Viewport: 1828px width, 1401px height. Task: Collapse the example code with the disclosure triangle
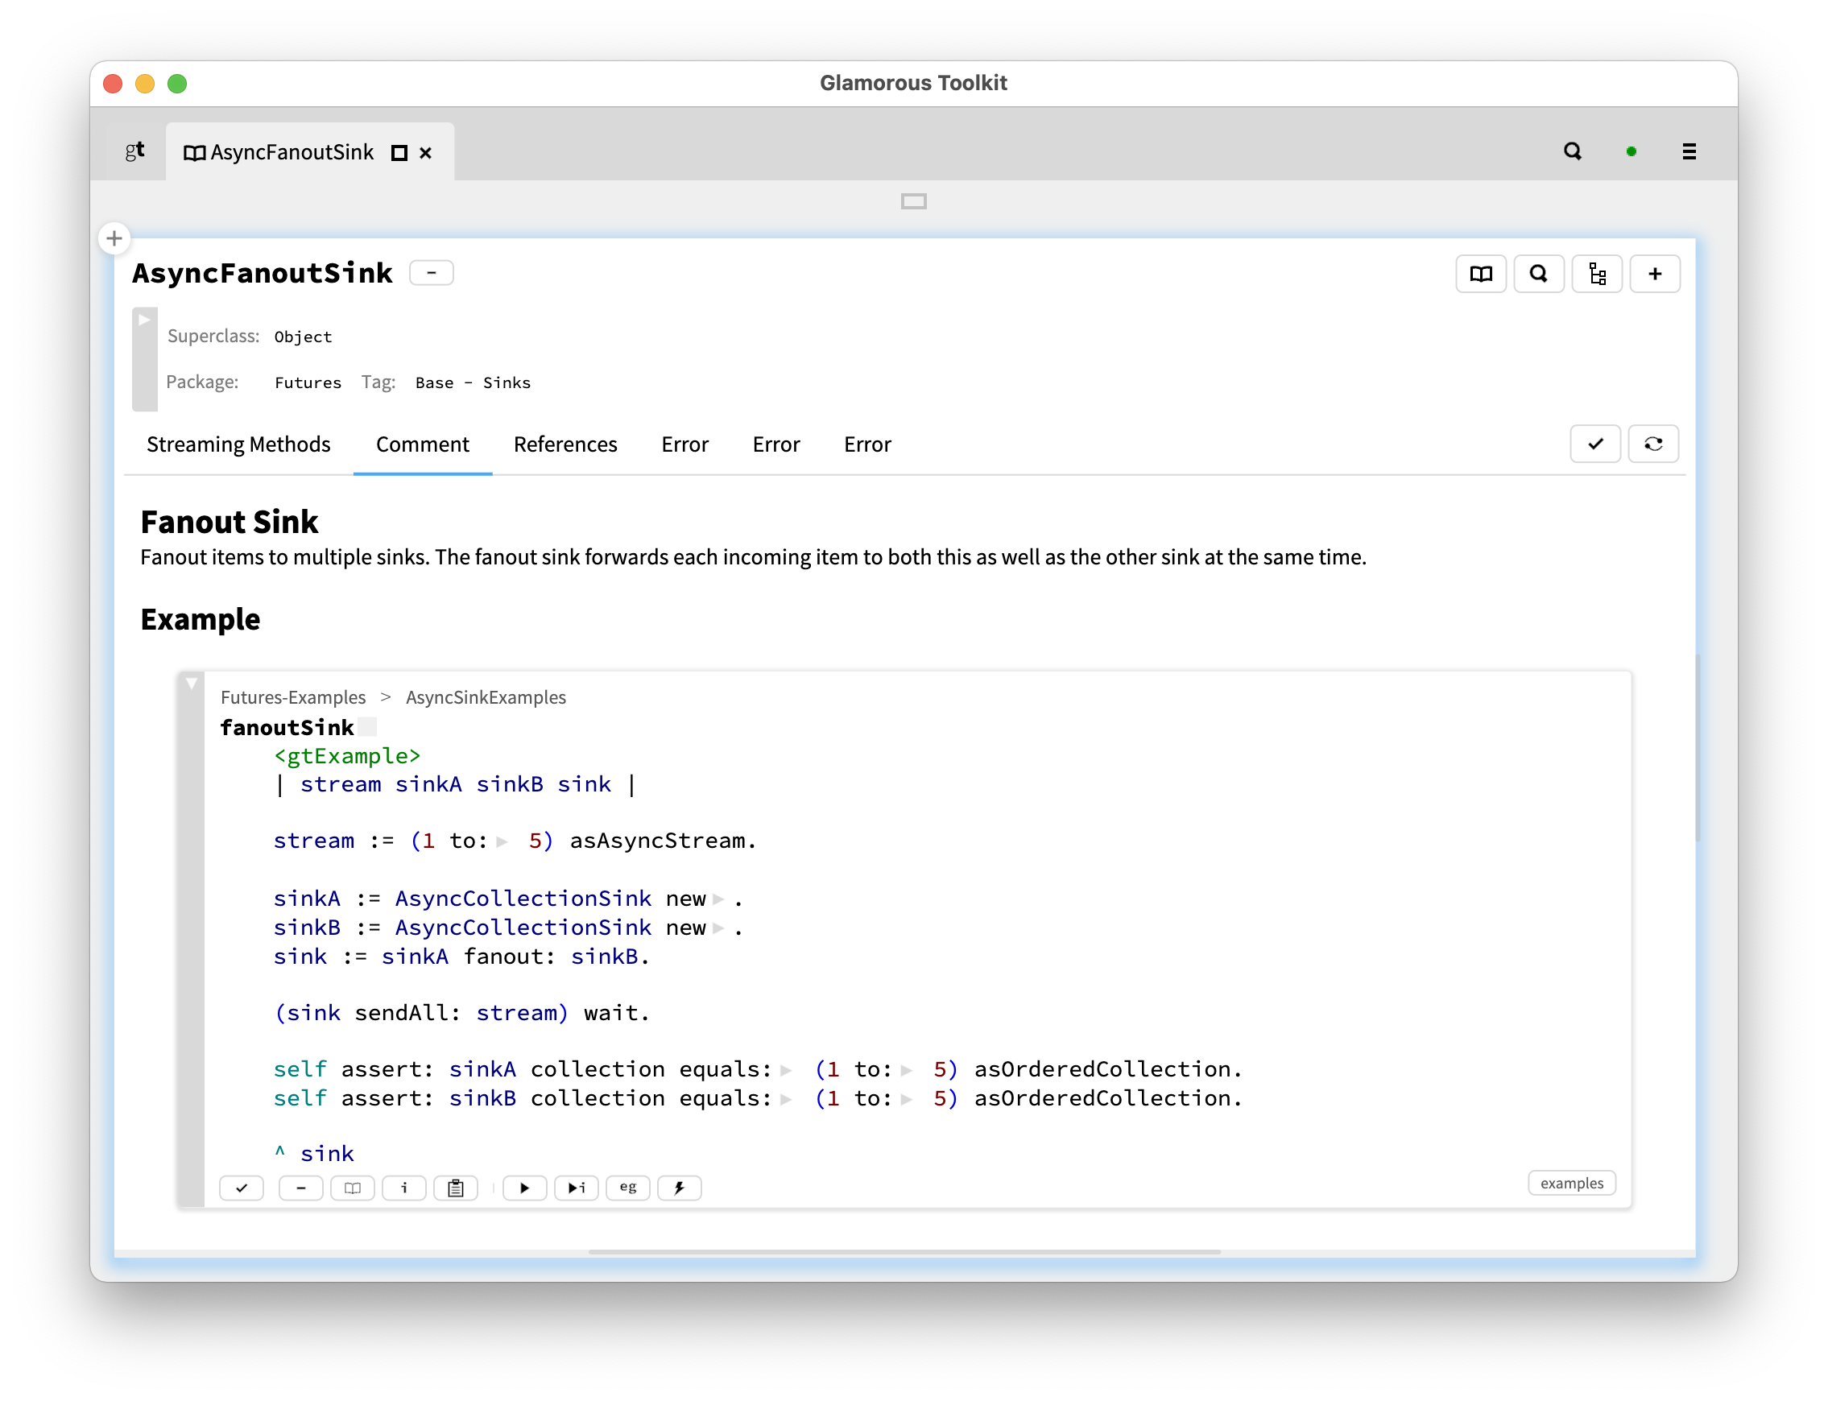[x=192, y=682]
